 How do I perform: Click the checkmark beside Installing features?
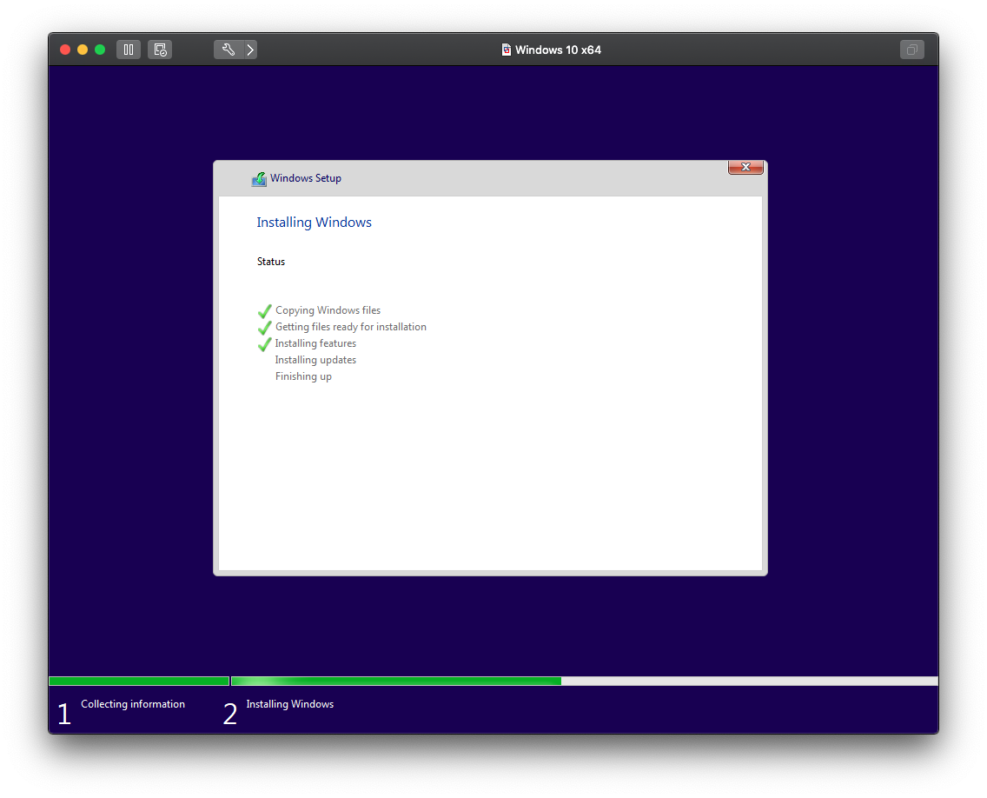click(264, 343)
